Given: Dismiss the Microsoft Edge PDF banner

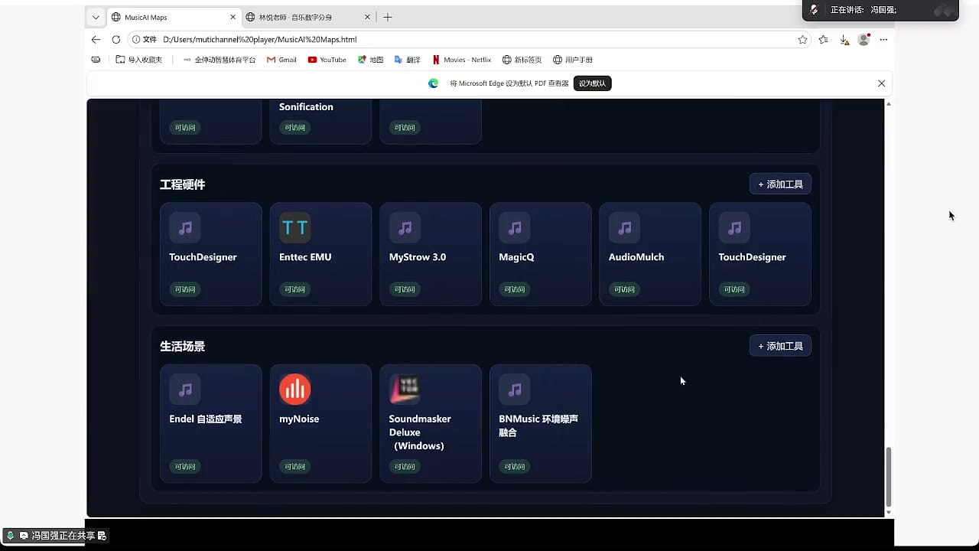Looking at the screenshot, I should (881, 83).
